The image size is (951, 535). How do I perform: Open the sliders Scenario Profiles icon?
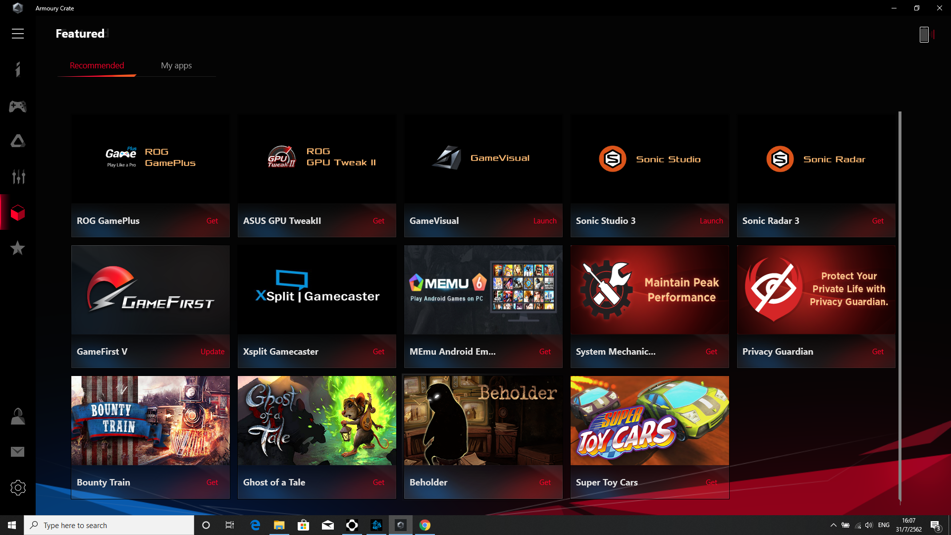pos(18,177)
